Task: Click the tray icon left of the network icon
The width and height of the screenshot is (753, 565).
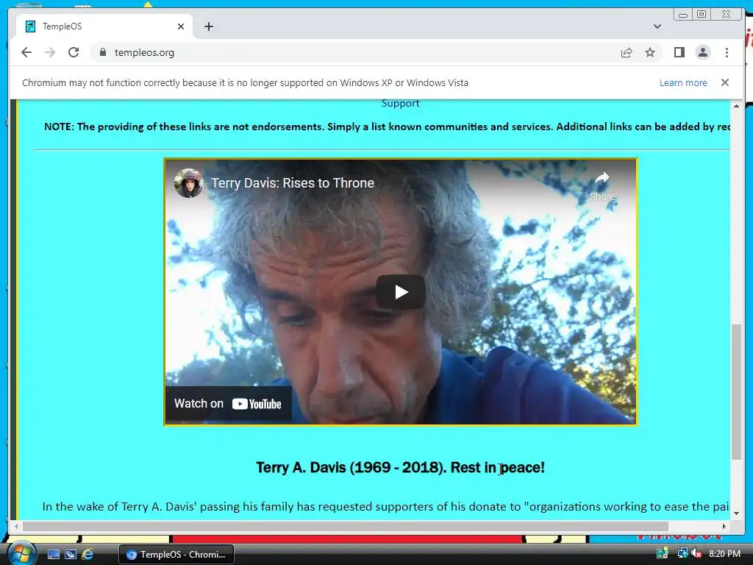Action: click(x=663, y=553)
